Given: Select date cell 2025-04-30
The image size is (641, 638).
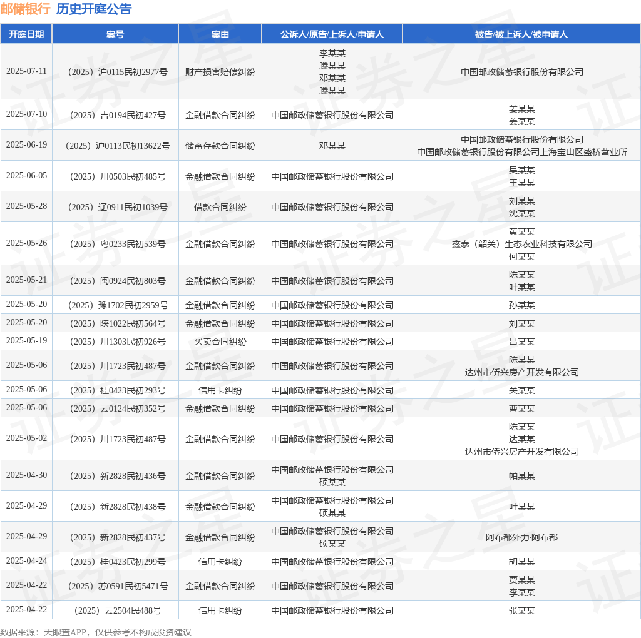Looking at the screenshot, I should (26, 475).
